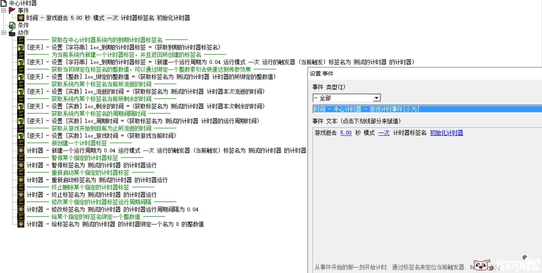Image resolution: width=542 pixels, height=273 pixels.
Task: Click the red flag 事件 icon
Action: pos(12,10)
